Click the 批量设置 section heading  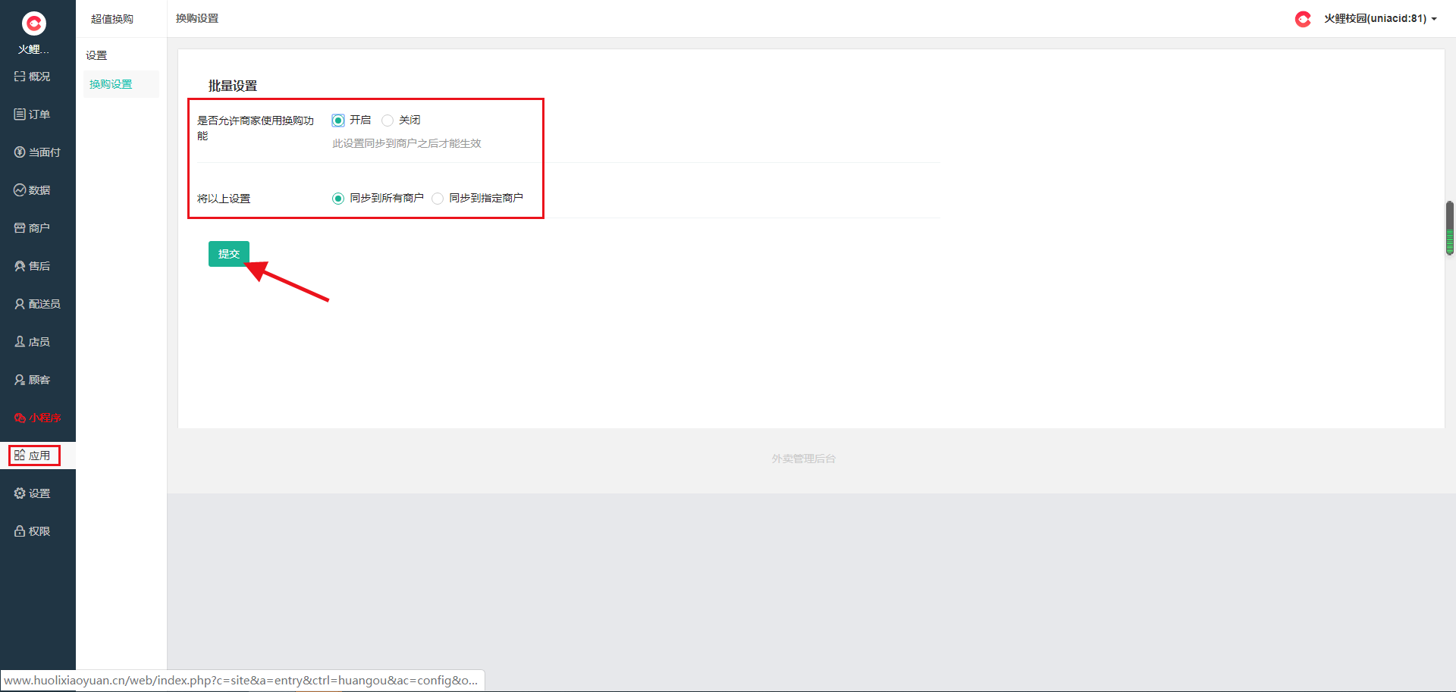pyautogui.click(x=233, y=86)
